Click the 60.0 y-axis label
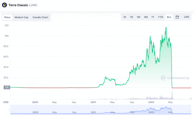 (x=6, y=57)
